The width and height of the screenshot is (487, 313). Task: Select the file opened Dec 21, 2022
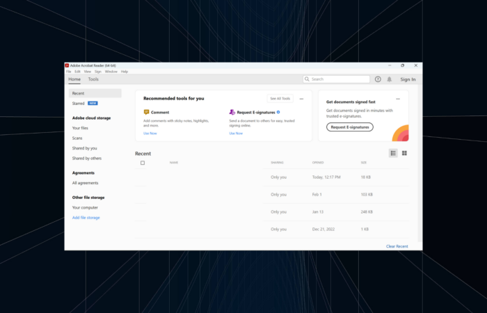pos(272,230)
